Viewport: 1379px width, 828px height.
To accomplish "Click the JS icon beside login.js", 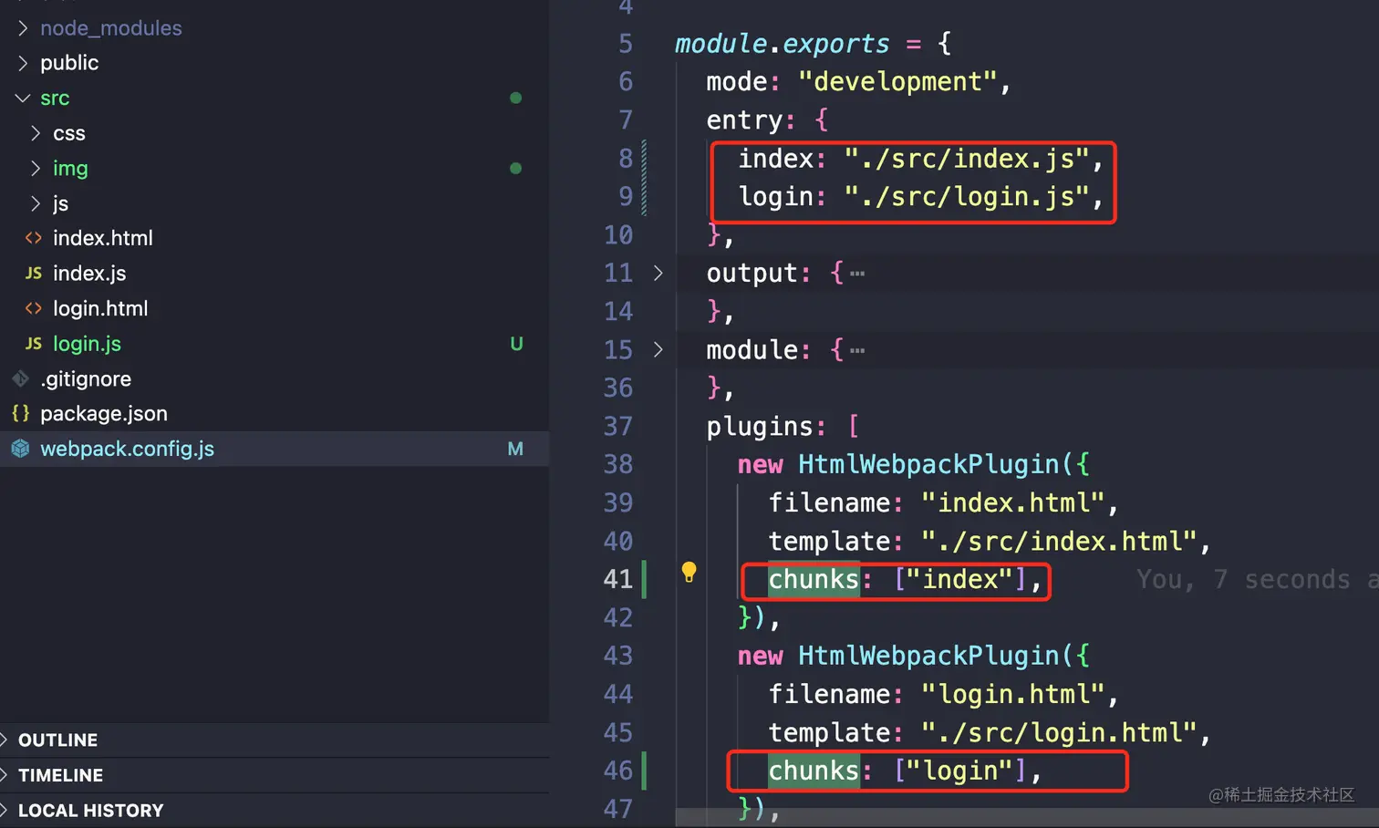I will point(34,344).
